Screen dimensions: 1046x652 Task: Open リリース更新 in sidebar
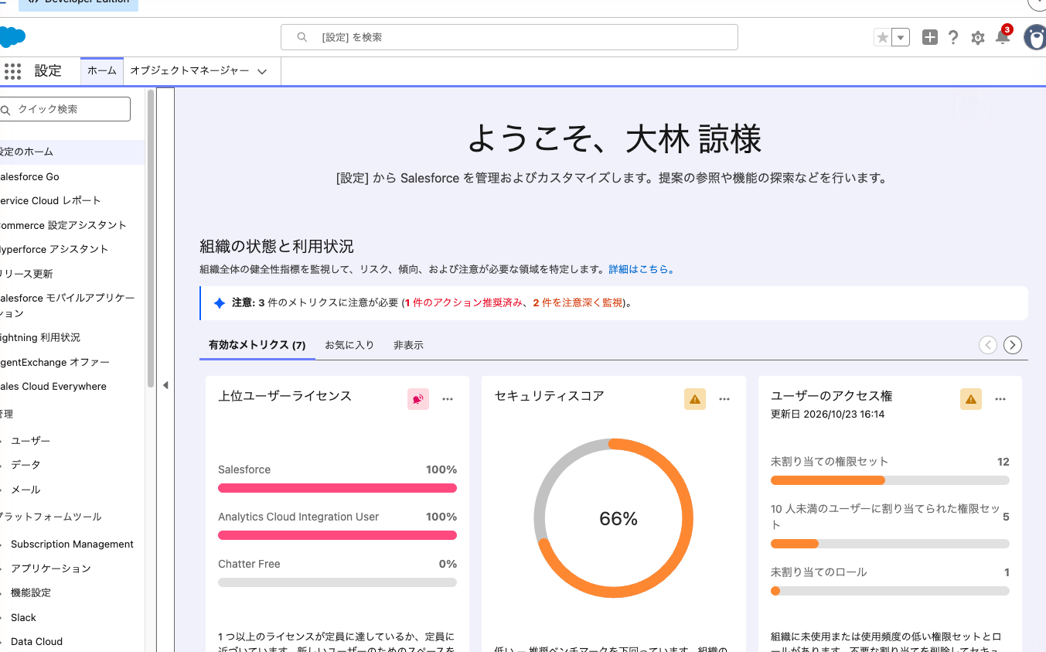tap(26, 274)
